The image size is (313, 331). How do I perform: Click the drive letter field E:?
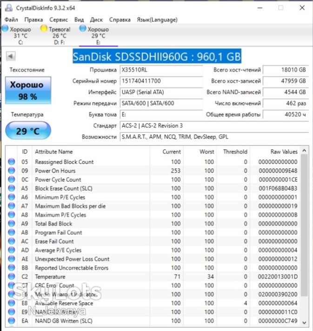(161, 114)
